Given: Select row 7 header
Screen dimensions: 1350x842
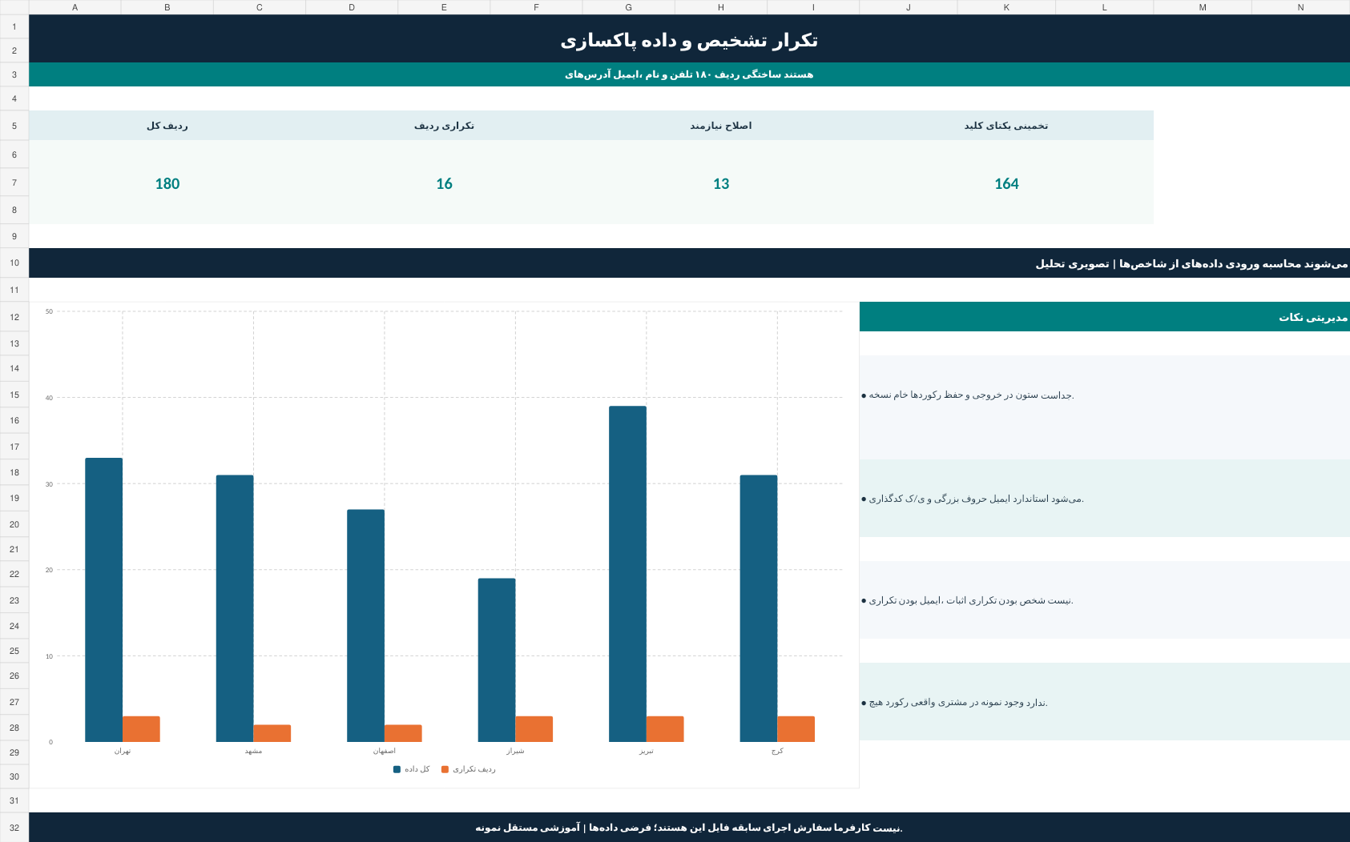Looking at the screenshot, I should [14, 182].
